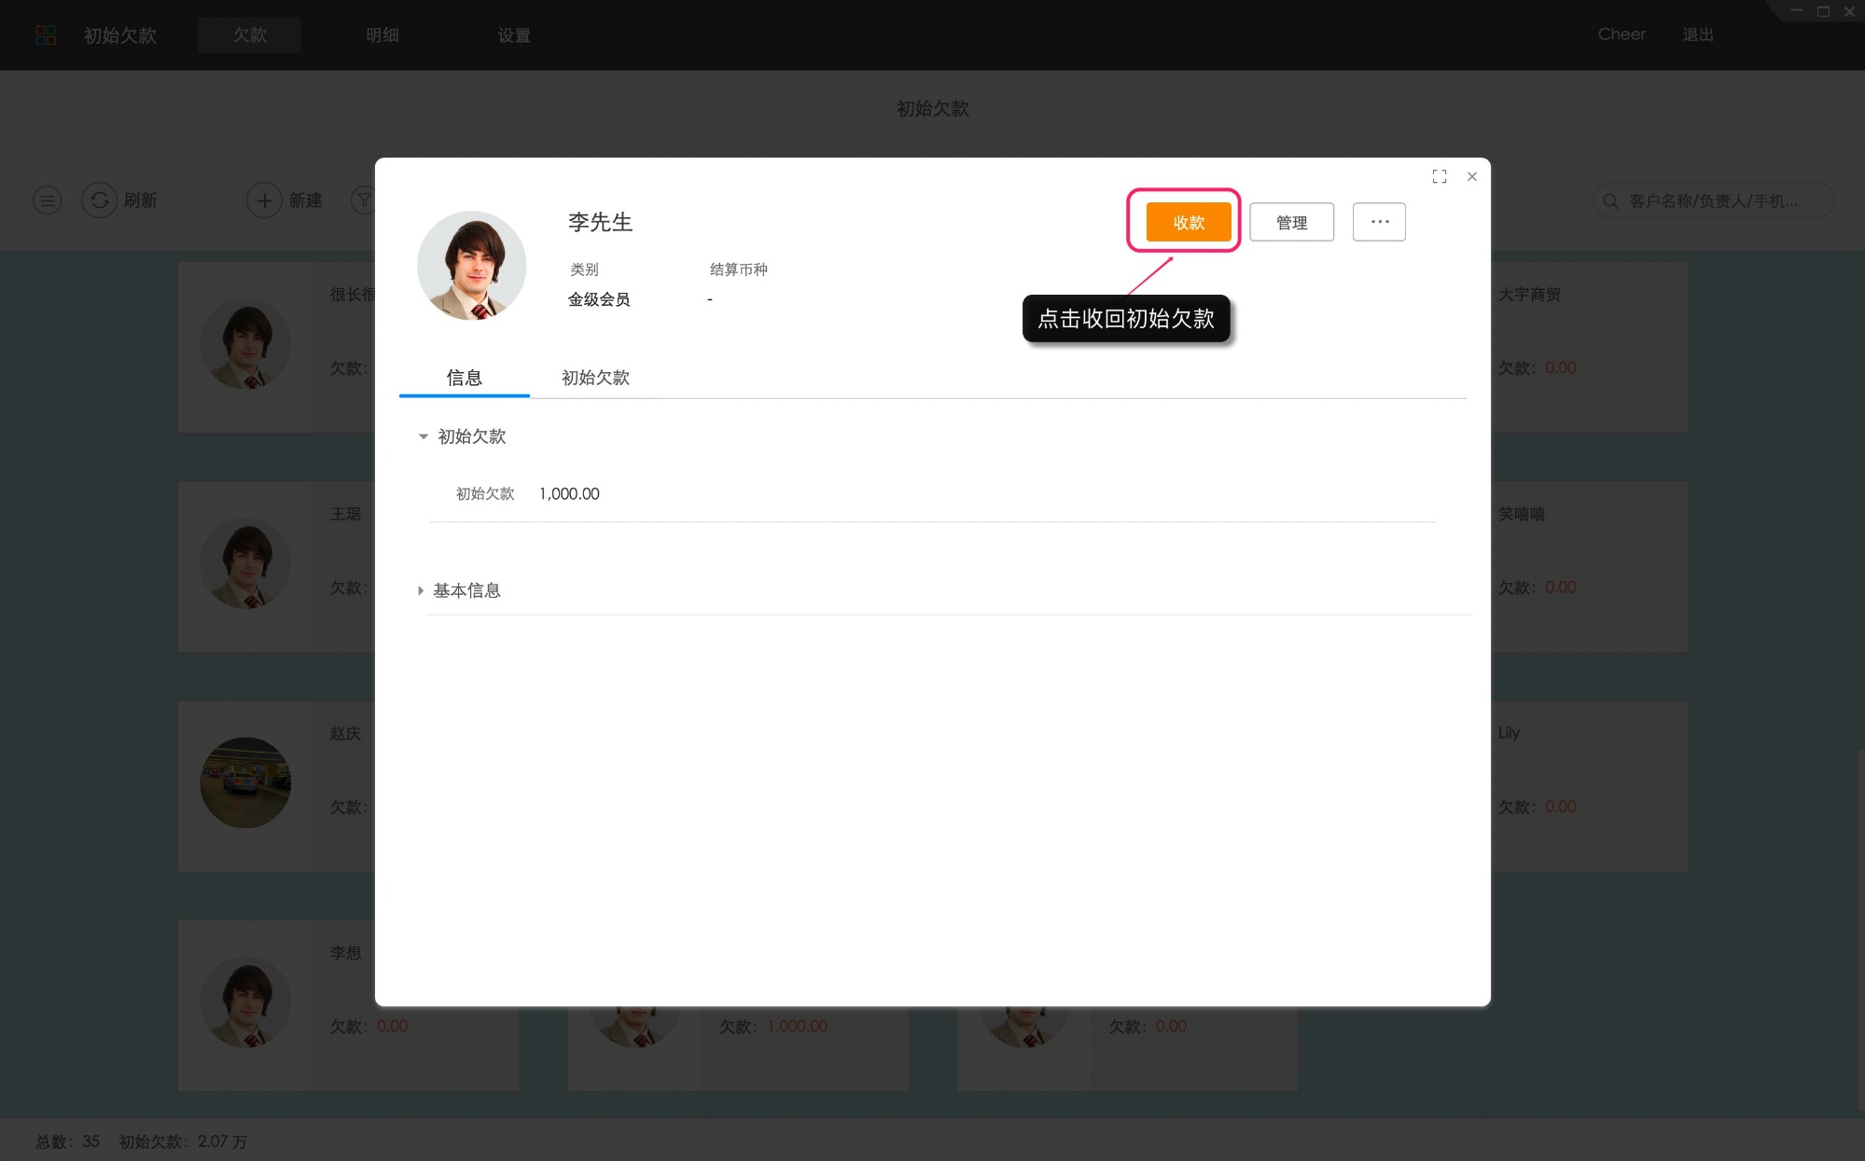Viewport: 1865px width, 1161px height.
Task: Click the search magnifier icon
Action: coord(1610,200)
